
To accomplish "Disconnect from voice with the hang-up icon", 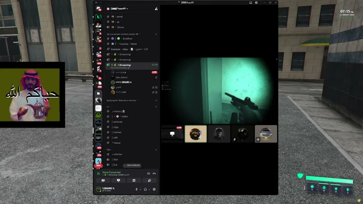I will click(154, 173).
